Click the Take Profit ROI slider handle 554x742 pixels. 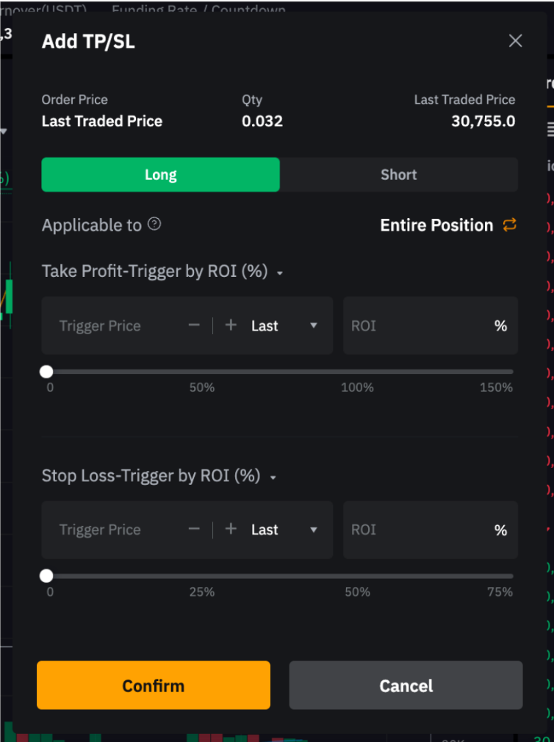point(47,372)
